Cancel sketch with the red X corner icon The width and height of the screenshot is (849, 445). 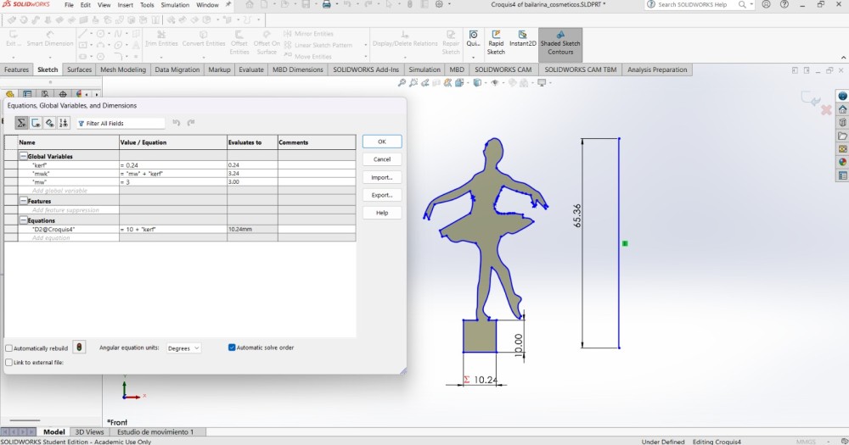pos(826,109)
